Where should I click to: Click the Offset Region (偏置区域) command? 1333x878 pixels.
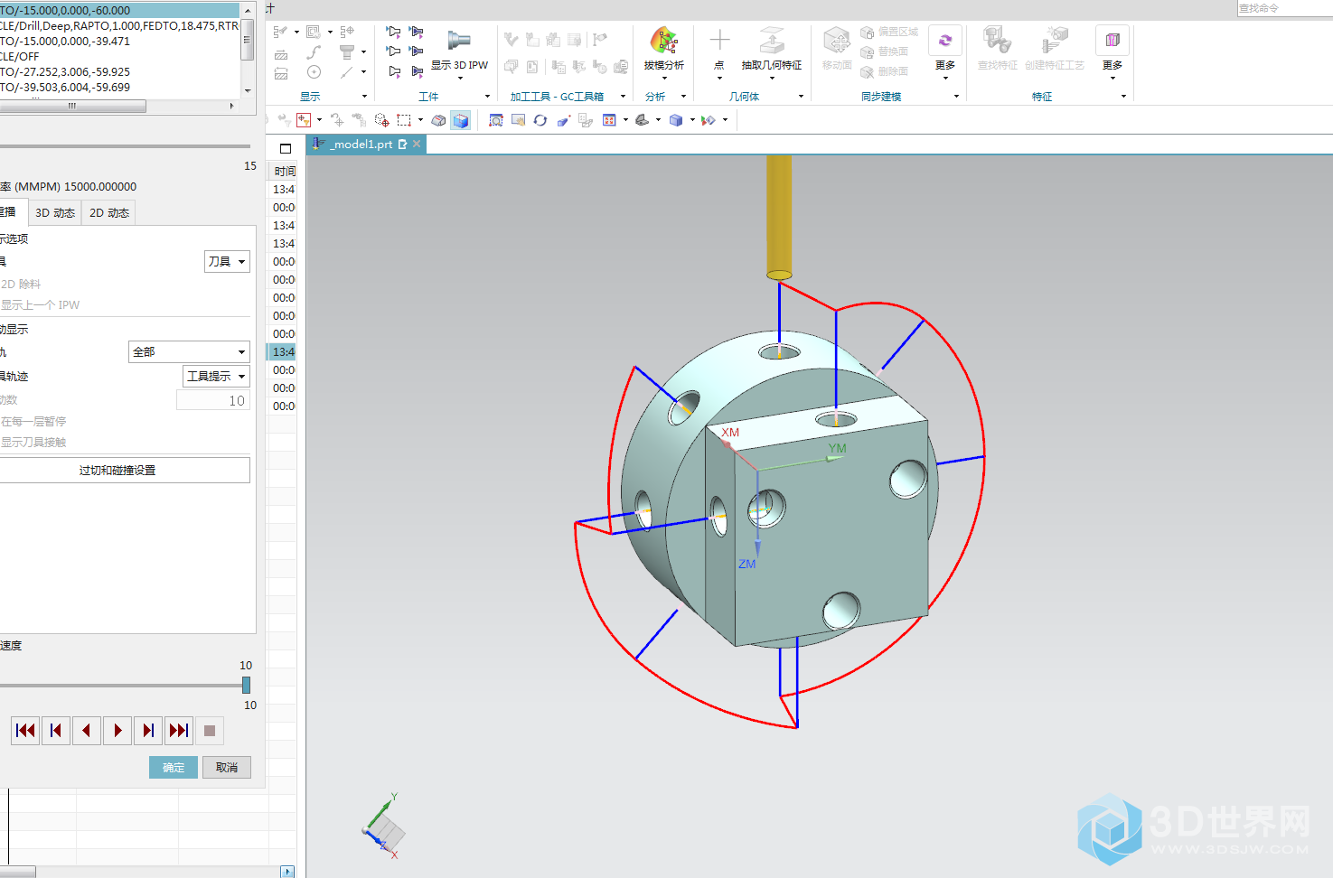(889, 32)
